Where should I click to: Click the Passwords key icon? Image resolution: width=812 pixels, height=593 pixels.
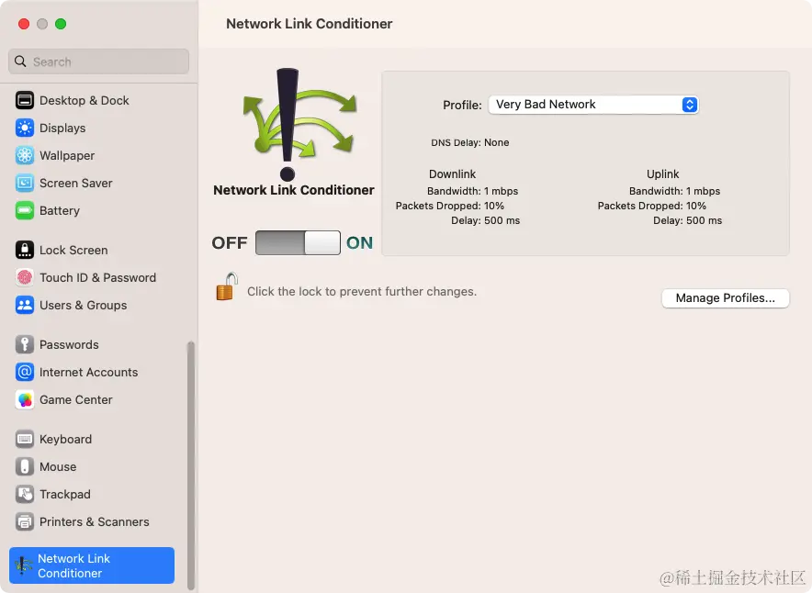(24, 344)
